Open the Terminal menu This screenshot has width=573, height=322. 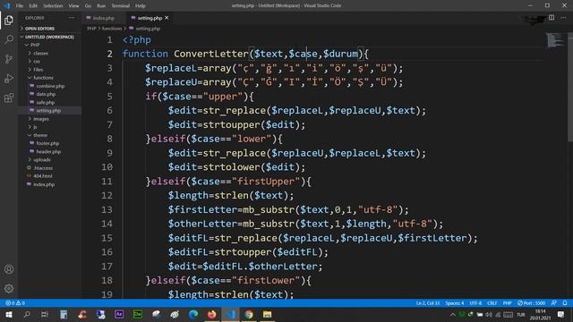[x=121, y=6]
